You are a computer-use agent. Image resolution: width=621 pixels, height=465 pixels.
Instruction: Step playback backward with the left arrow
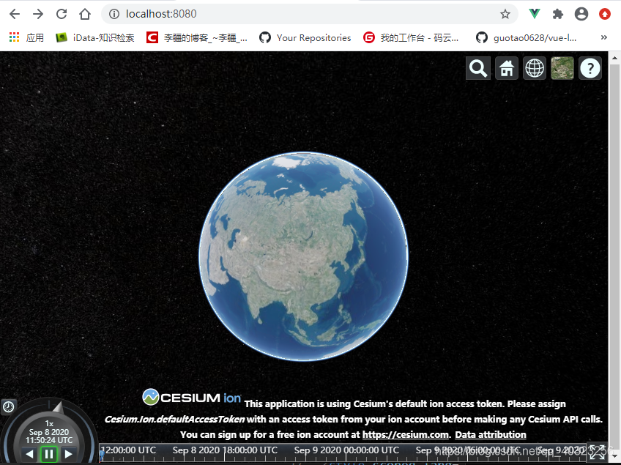(29, 454)
